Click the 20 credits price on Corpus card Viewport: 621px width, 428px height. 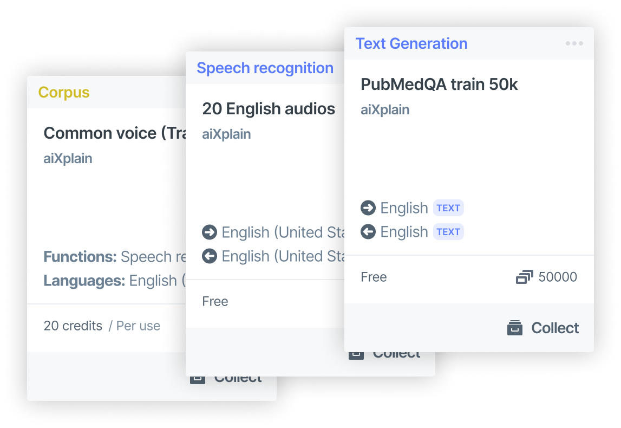point(73,326)
